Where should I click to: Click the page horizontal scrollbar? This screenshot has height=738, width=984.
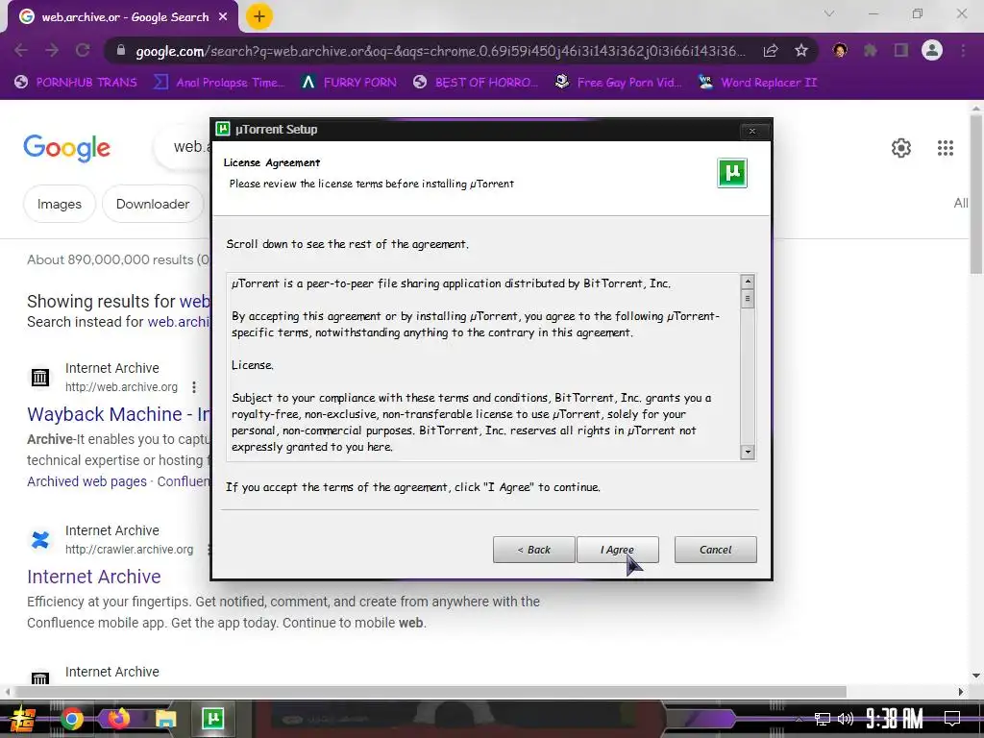[x=430, y=692]
